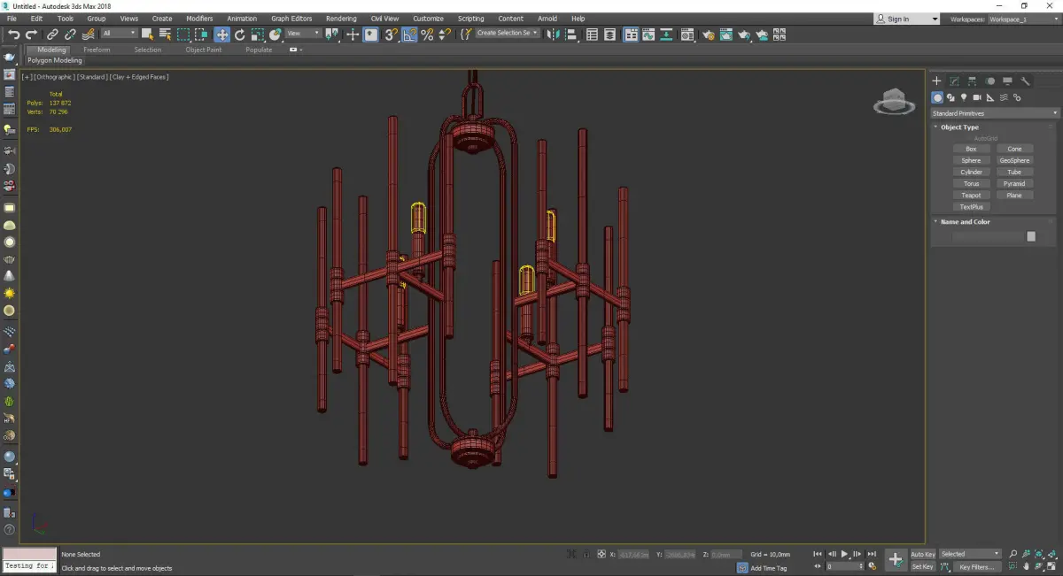Switch to the Lights category icon
The image size is (1063, 576).
[963, 97]
